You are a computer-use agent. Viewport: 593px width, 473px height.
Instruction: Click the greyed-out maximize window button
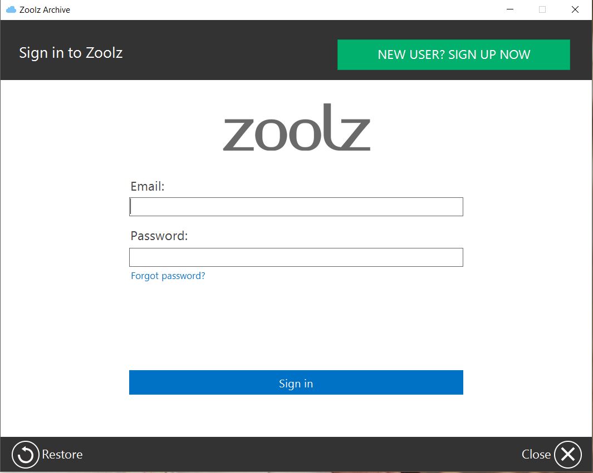click(542, 10)
